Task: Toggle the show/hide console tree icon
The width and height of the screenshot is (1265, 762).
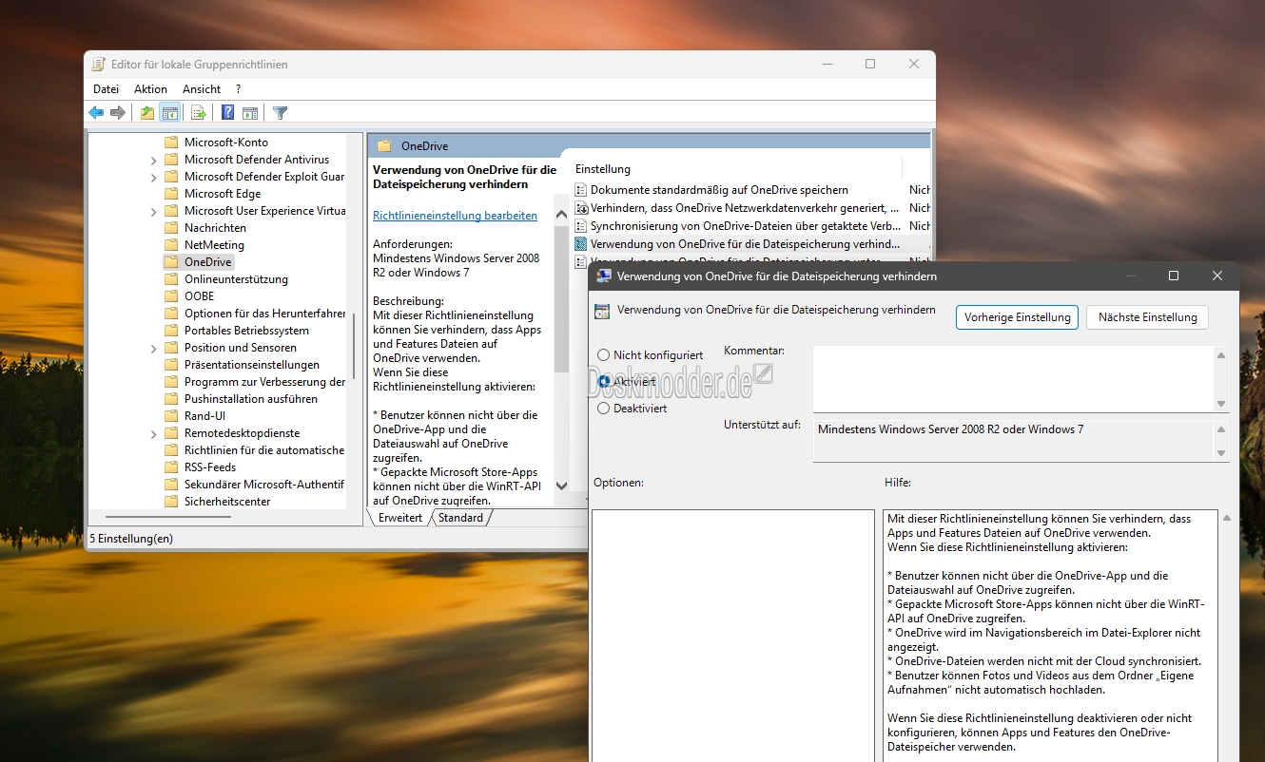Action: 170,113
